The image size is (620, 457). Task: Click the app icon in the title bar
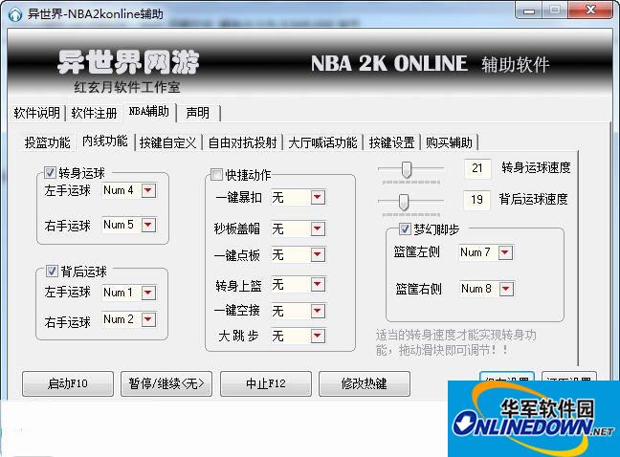[15, 14]
